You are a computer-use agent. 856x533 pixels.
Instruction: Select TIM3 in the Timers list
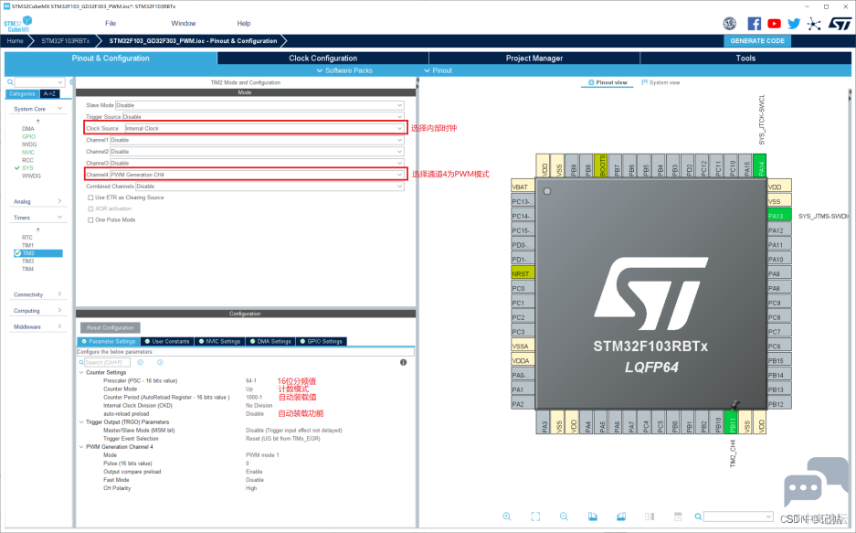[27, 261]
